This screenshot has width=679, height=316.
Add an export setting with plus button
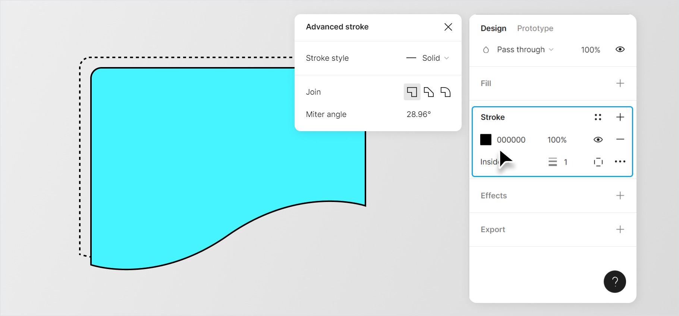[x=620, y=230]
